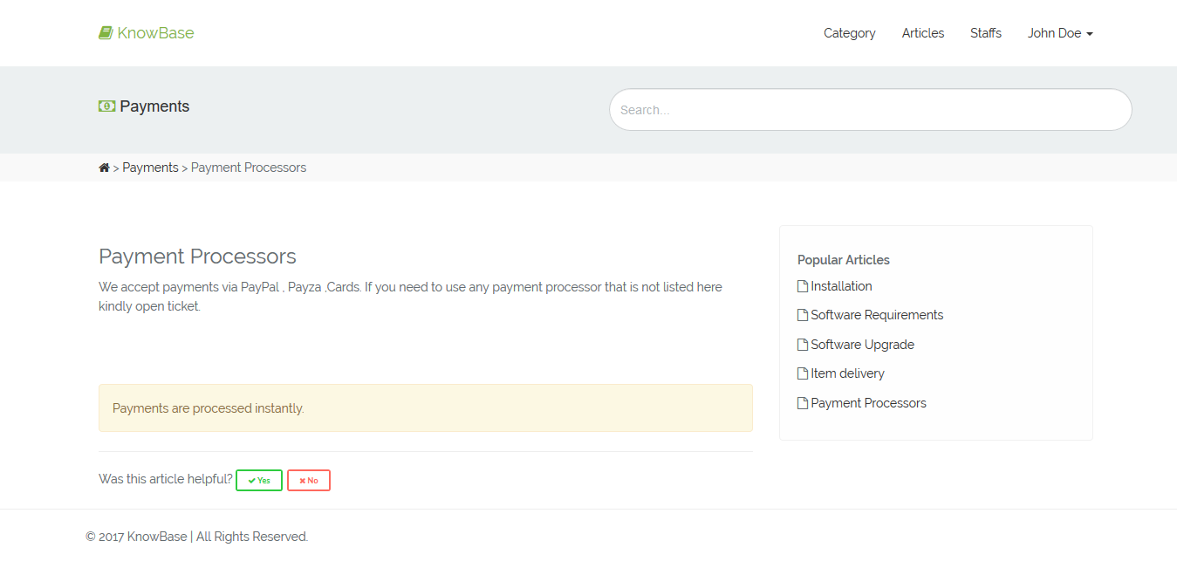Click the home icon in breadcrumb
This screenshot has height=575, width=1177.
[x=104, y=168]
